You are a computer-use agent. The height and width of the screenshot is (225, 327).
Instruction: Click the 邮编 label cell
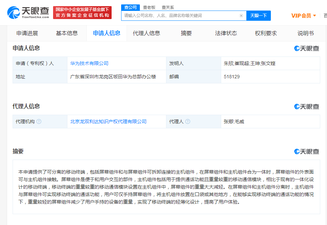pyautogui.click(x=194, y=77)
